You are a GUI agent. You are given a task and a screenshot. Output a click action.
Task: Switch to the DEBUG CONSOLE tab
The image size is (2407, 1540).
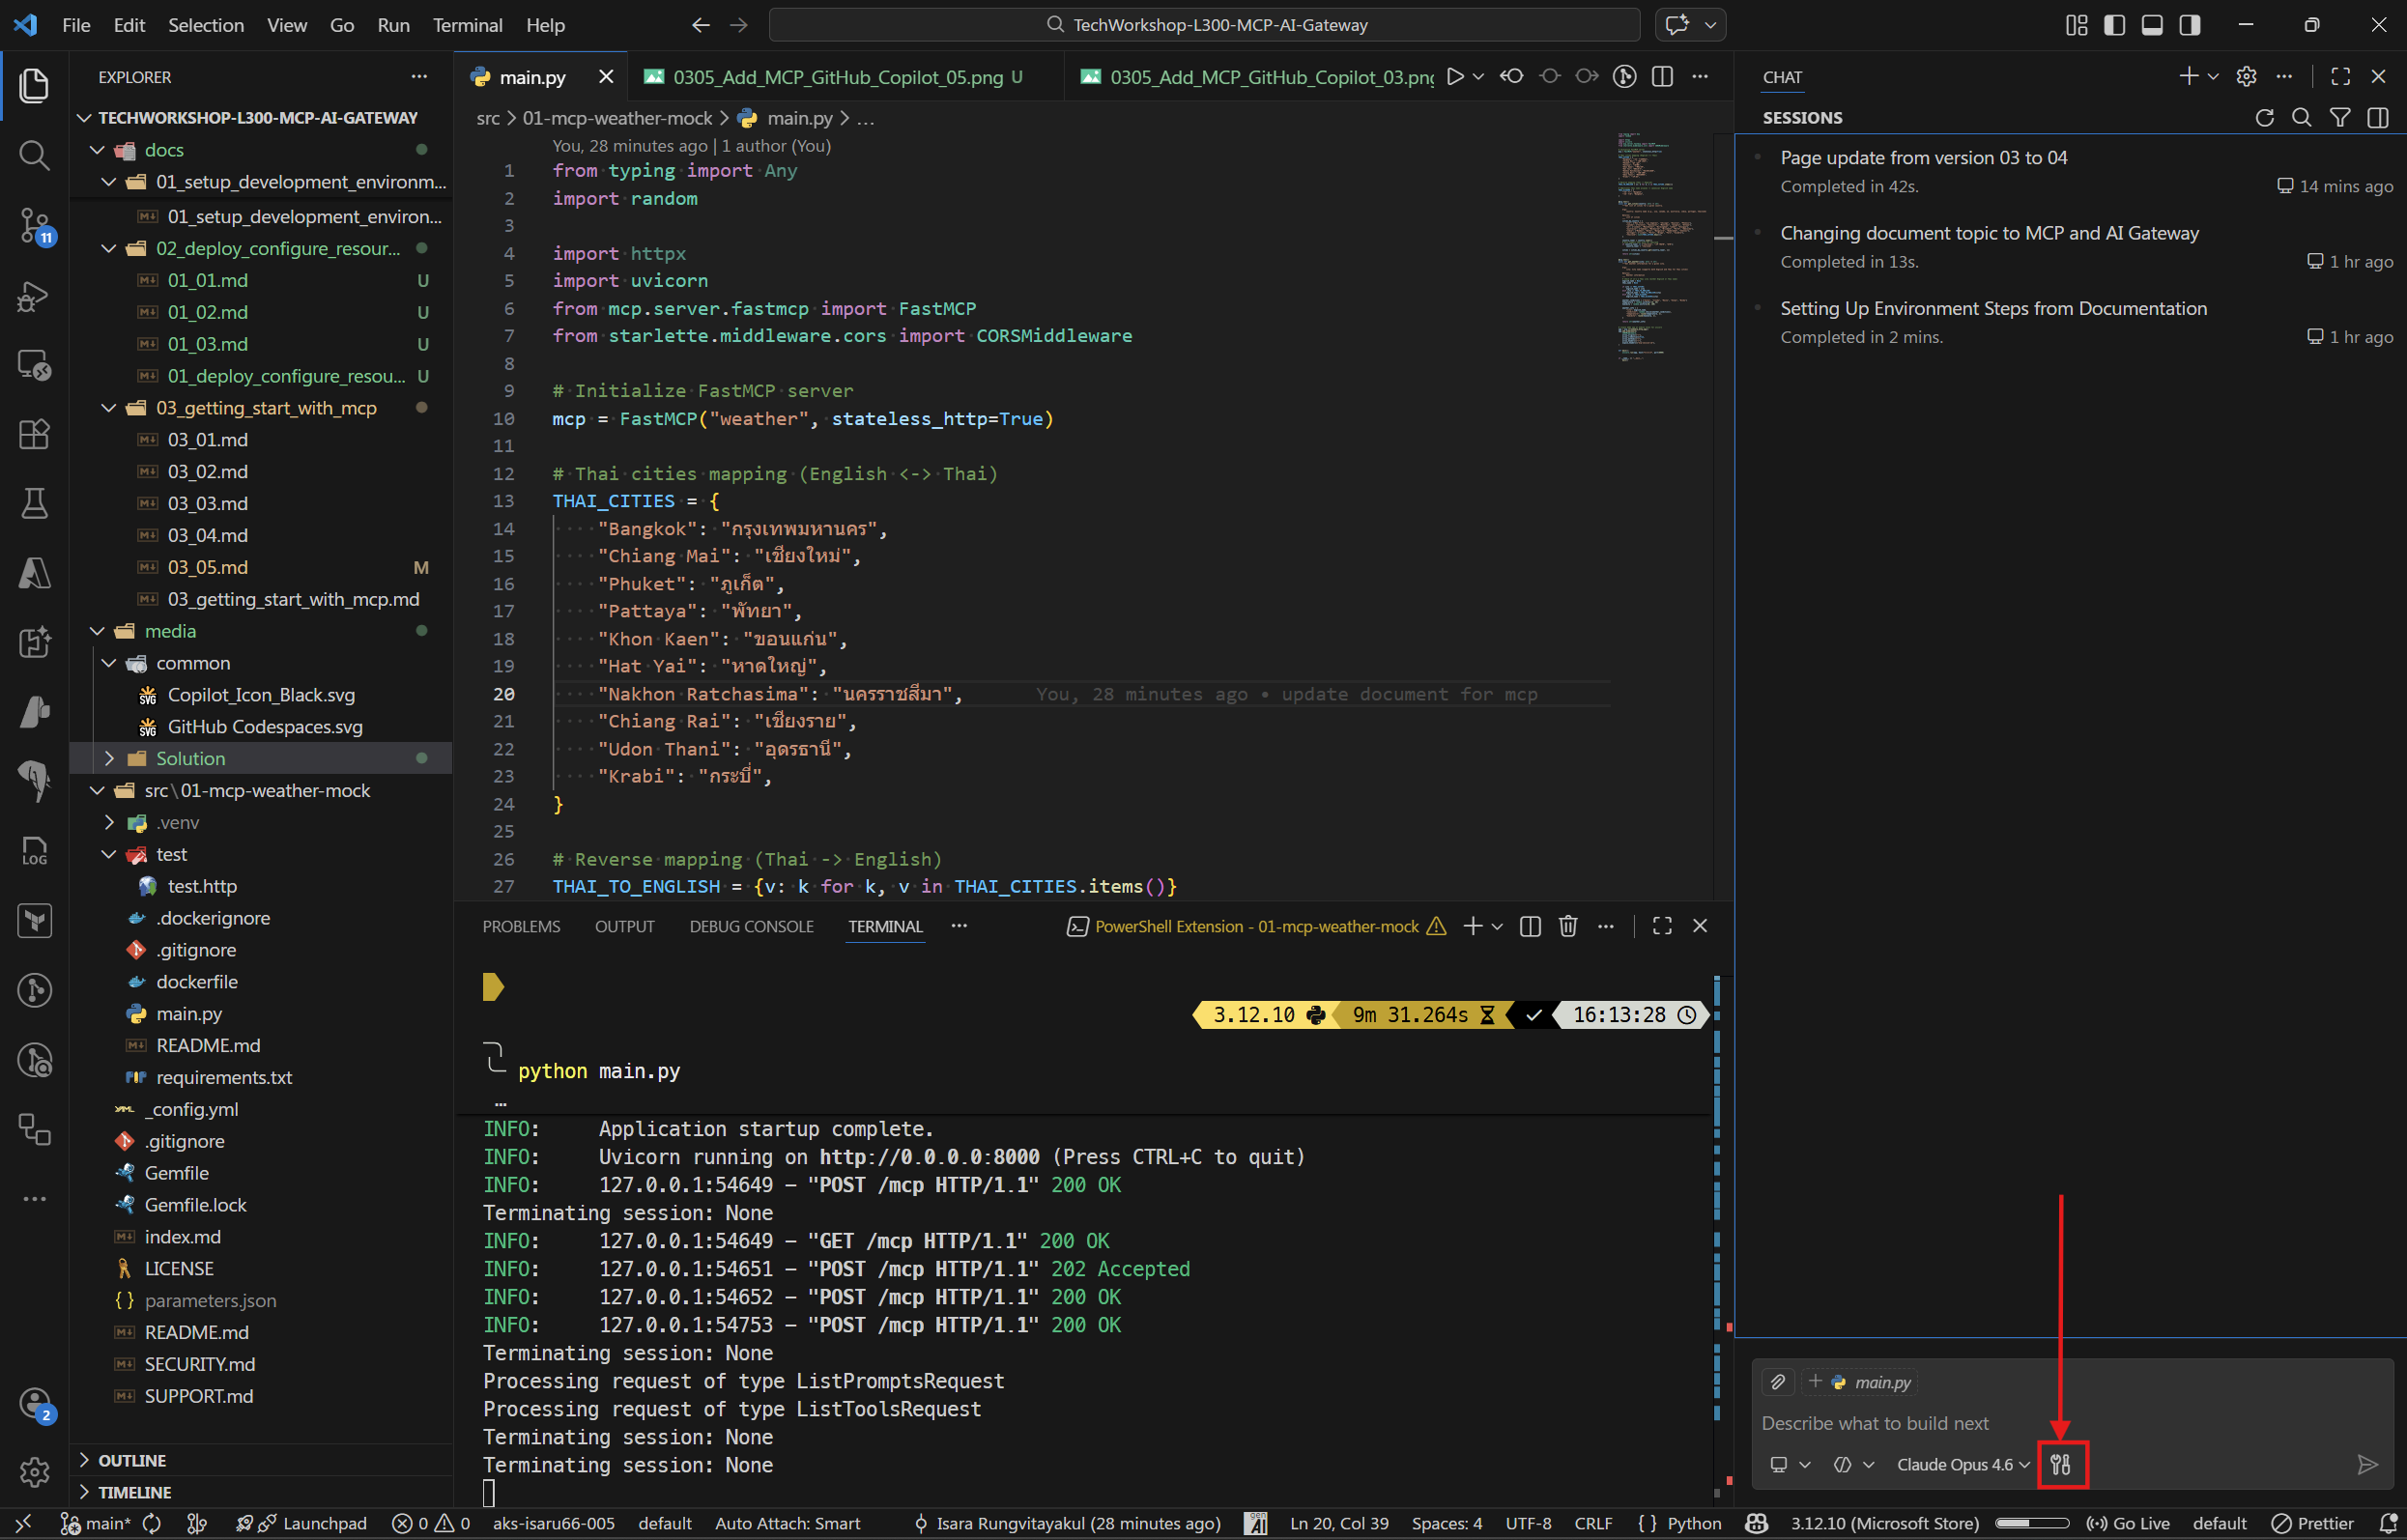[x=751, y=927]
